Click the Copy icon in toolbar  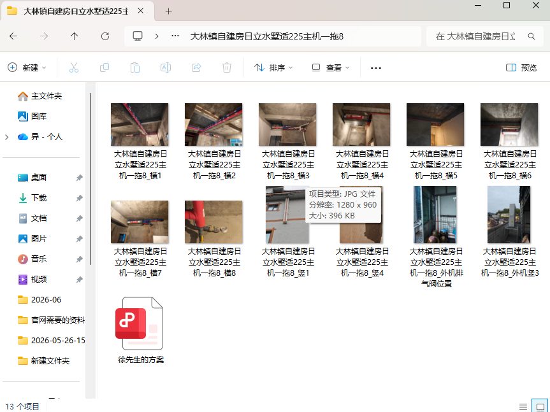105,67
